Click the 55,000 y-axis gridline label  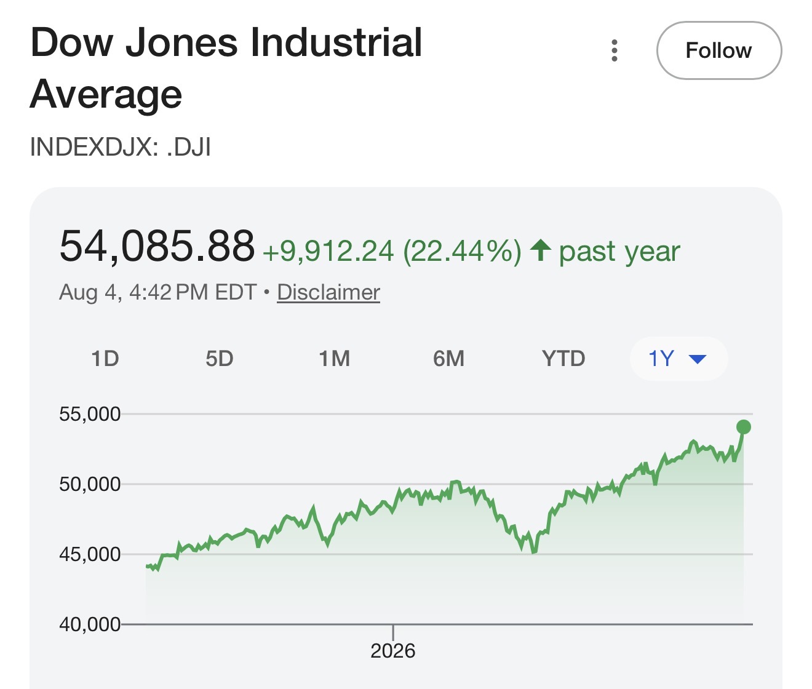pyautogui.click(x=90, y=414)
